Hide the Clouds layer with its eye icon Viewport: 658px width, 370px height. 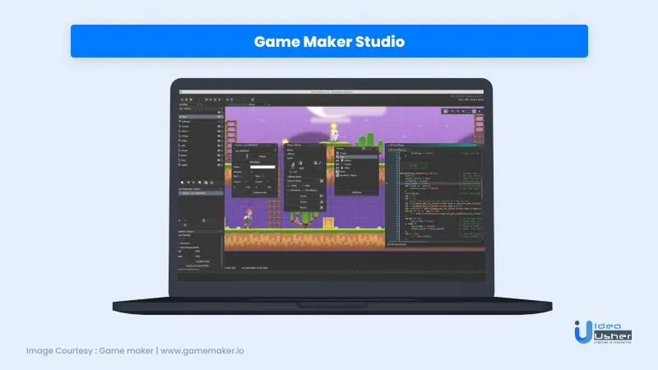(219, 150)
